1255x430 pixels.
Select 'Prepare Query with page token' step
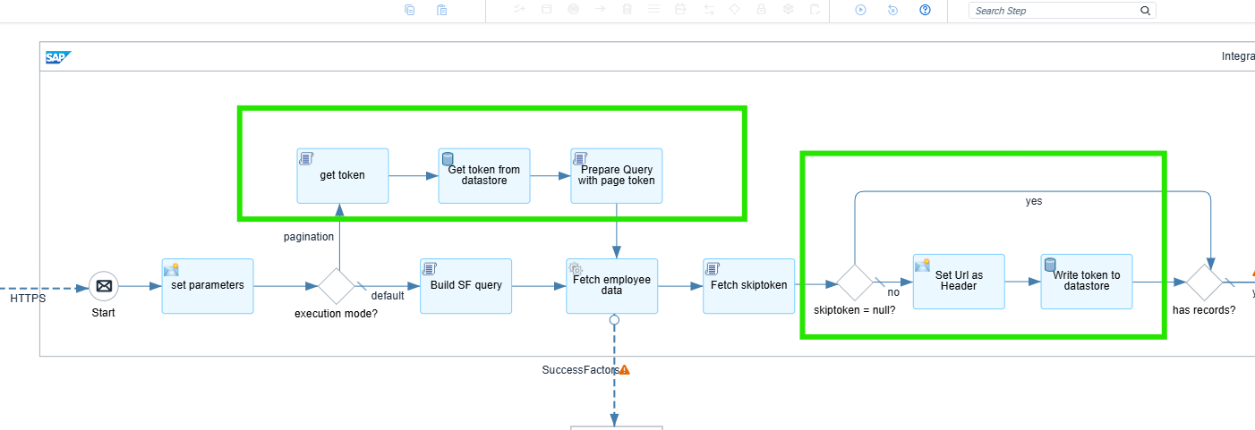click(x=617, y=175)
